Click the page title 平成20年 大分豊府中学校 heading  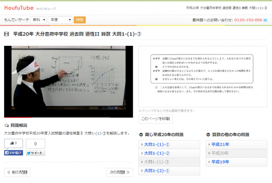tap(77, 34)
